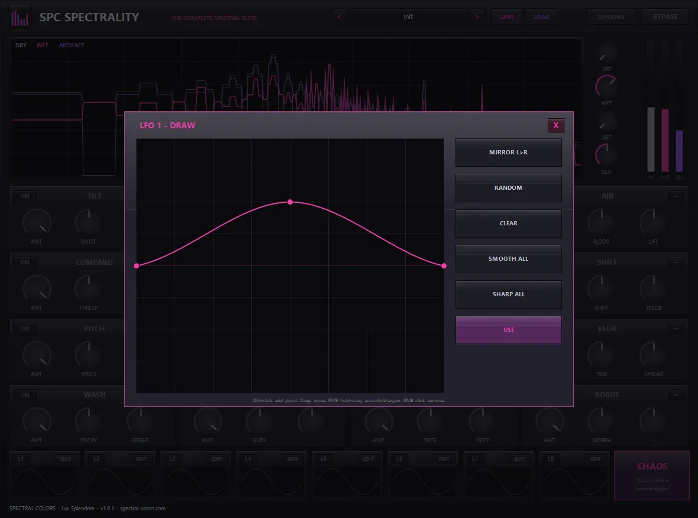The image size is (698, 518).
Task: Click EDIT on LFO L2
Action: [x=141, y=459]
